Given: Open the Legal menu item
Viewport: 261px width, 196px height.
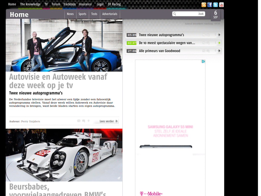Looking at the screenshot, I should (100, 4).
